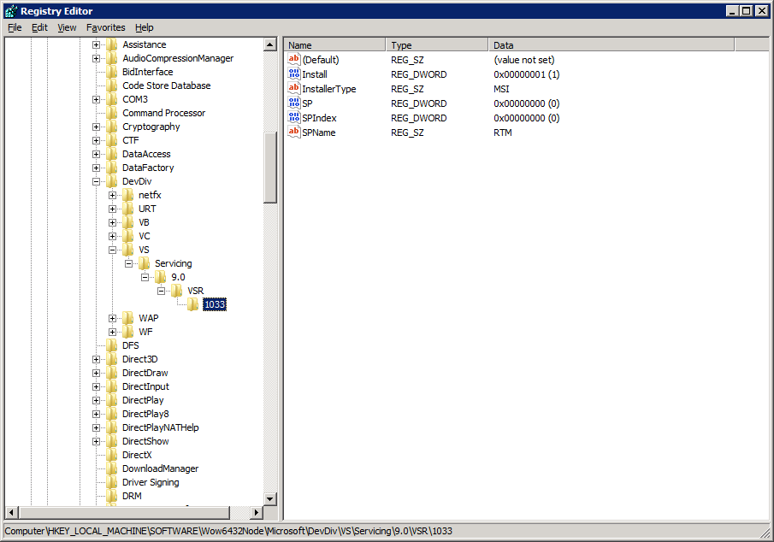Open the Help menu
Screen dimensions: 774x542
click(x=145, y=27)
